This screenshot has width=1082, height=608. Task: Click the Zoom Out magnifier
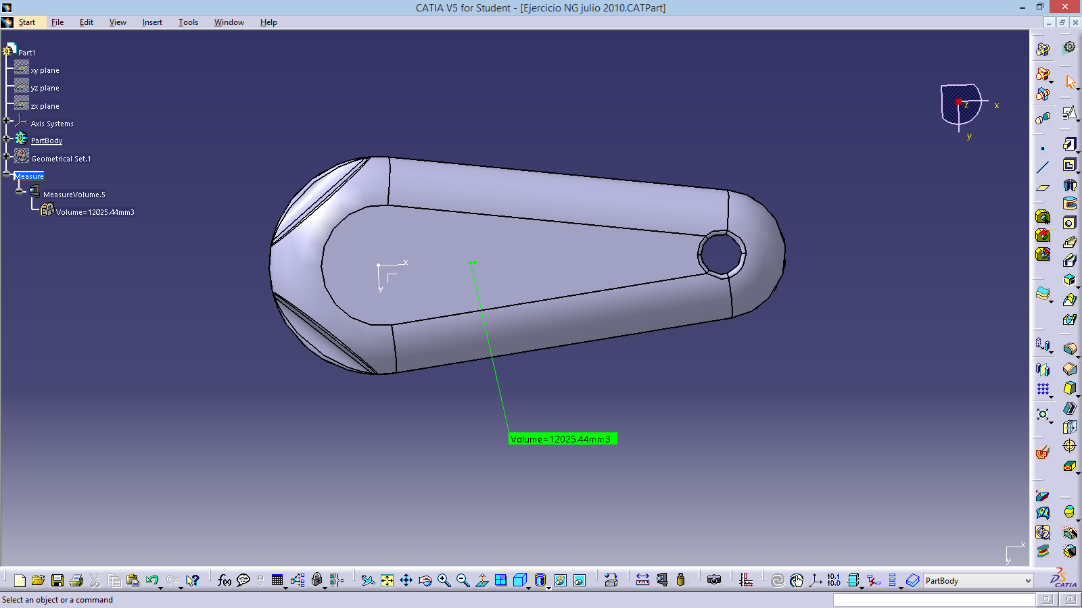click(x=463, y=580)
